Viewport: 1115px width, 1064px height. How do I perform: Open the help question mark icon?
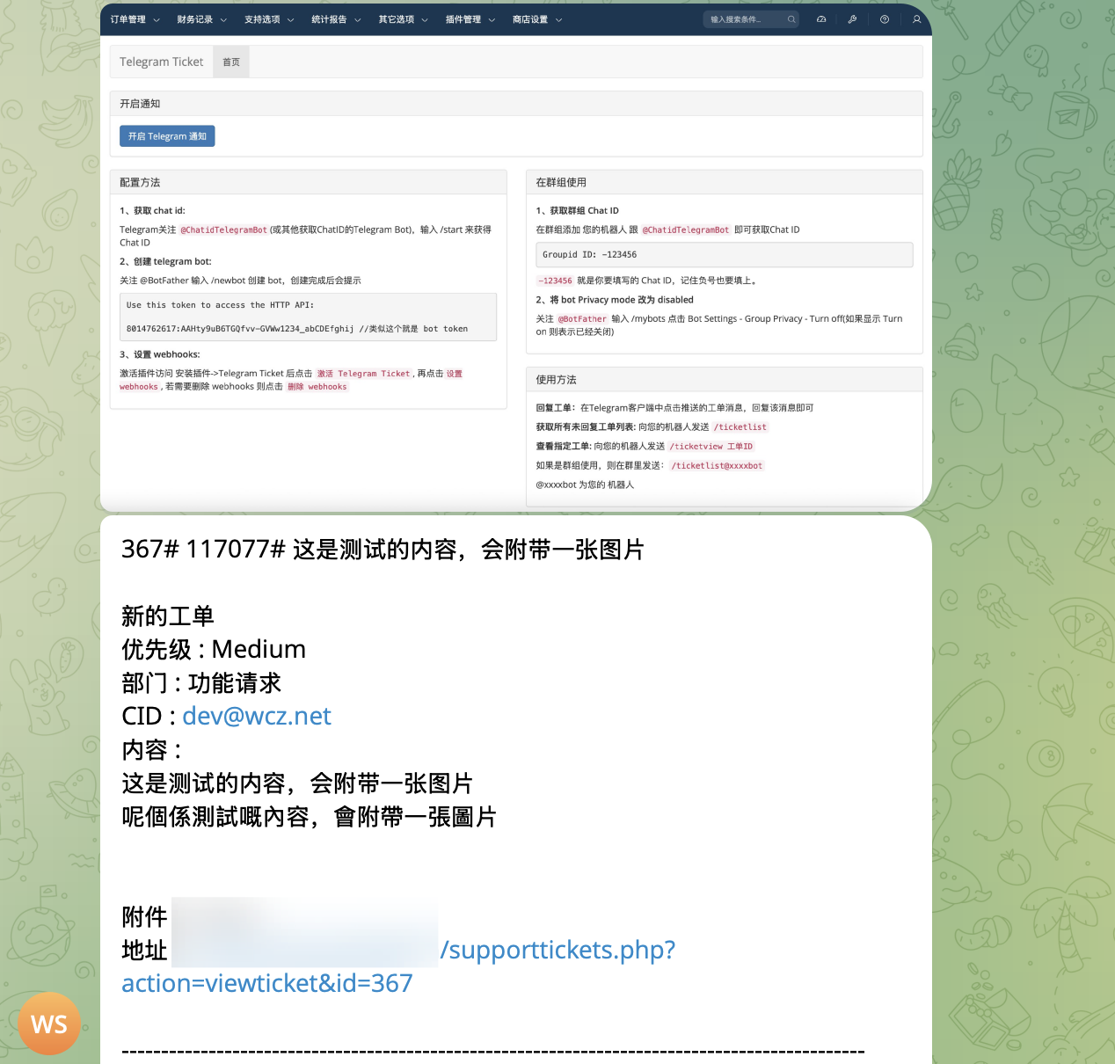[885, 19]
